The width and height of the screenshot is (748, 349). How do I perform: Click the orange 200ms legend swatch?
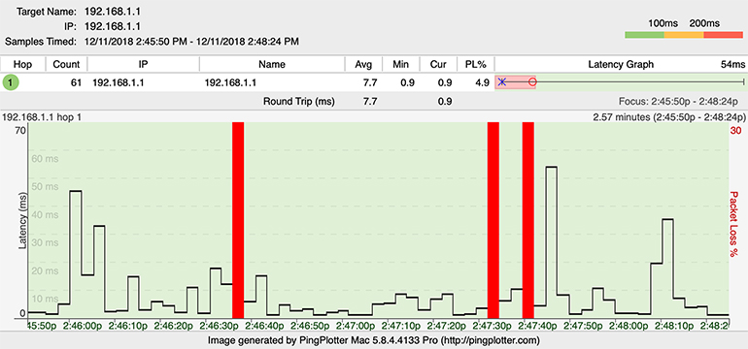pos(684,35)
